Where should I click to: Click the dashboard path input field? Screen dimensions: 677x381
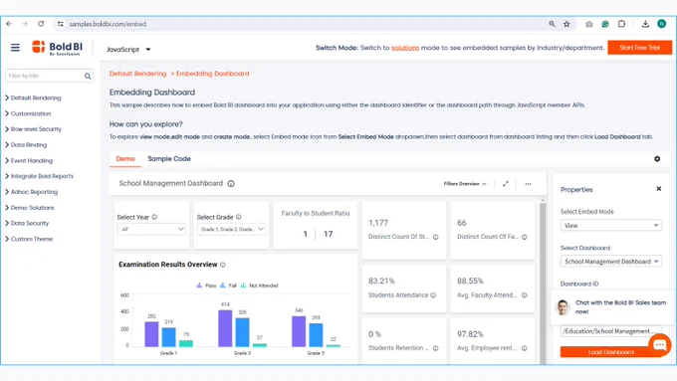[x=610, y=331]
